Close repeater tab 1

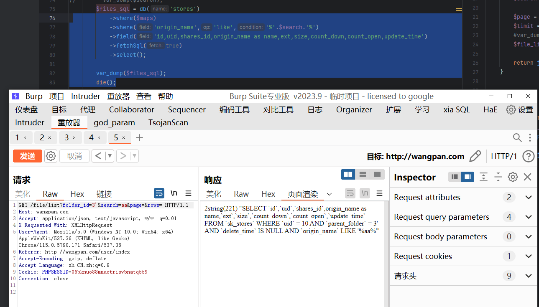click(25, 138)
